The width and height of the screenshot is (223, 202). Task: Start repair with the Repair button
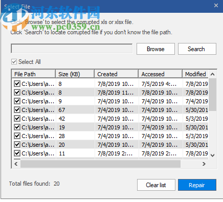click(x=197, y=185)
